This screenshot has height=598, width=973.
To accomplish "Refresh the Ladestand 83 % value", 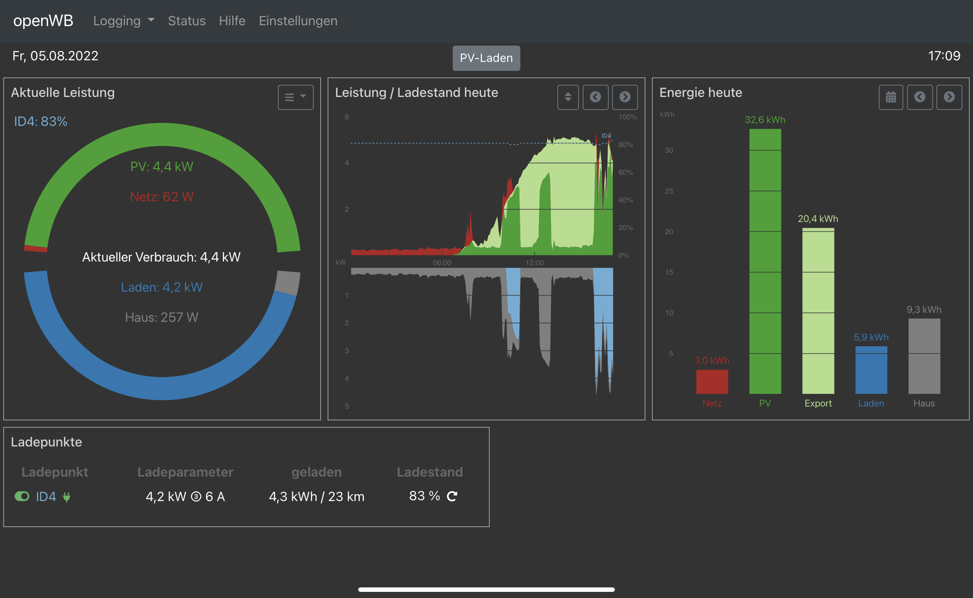I will 452,496.
